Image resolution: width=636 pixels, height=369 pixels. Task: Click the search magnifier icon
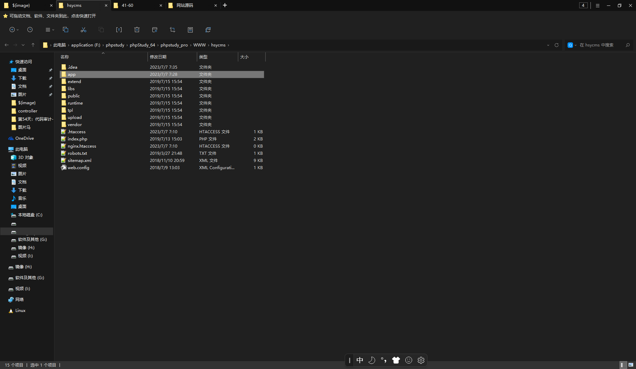(628, 45)
